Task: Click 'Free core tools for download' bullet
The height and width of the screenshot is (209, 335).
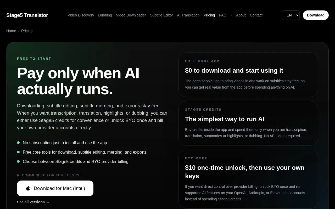Action: [85, 152]
